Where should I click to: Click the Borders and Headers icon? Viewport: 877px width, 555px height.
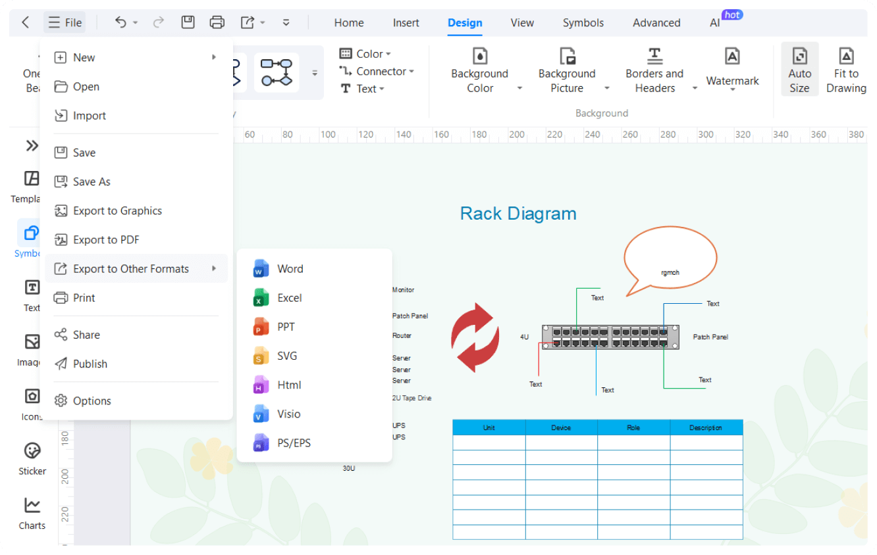pos(654,57)
